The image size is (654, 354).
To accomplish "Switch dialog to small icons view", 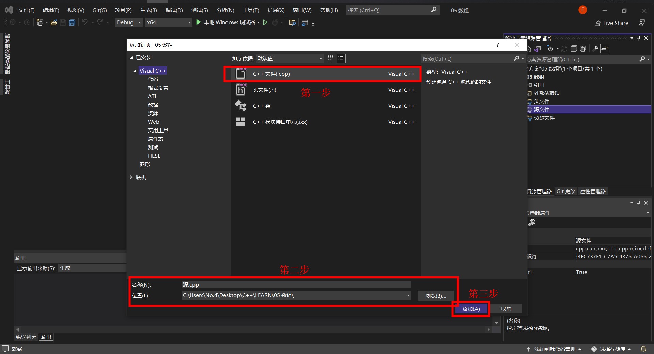I will coord(330,58).
